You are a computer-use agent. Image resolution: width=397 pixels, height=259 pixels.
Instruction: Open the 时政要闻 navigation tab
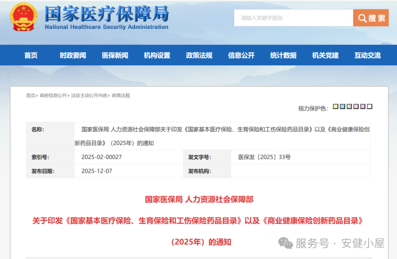point(73,55)
